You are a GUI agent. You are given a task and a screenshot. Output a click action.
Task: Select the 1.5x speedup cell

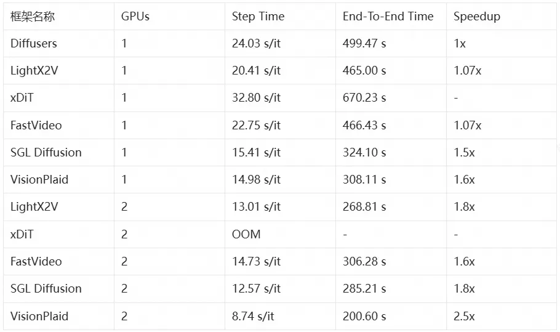pyautogui.click(x=464, y=152)
